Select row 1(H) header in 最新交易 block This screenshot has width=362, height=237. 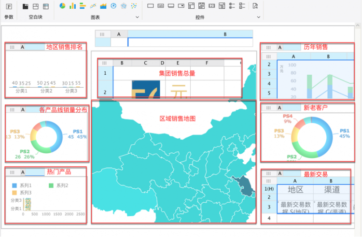point(269,189)
